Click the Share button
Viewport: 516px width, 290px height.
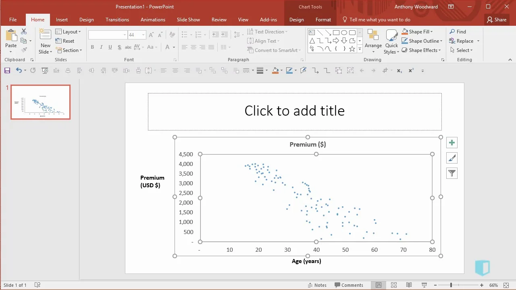click(x=496, y=20)
